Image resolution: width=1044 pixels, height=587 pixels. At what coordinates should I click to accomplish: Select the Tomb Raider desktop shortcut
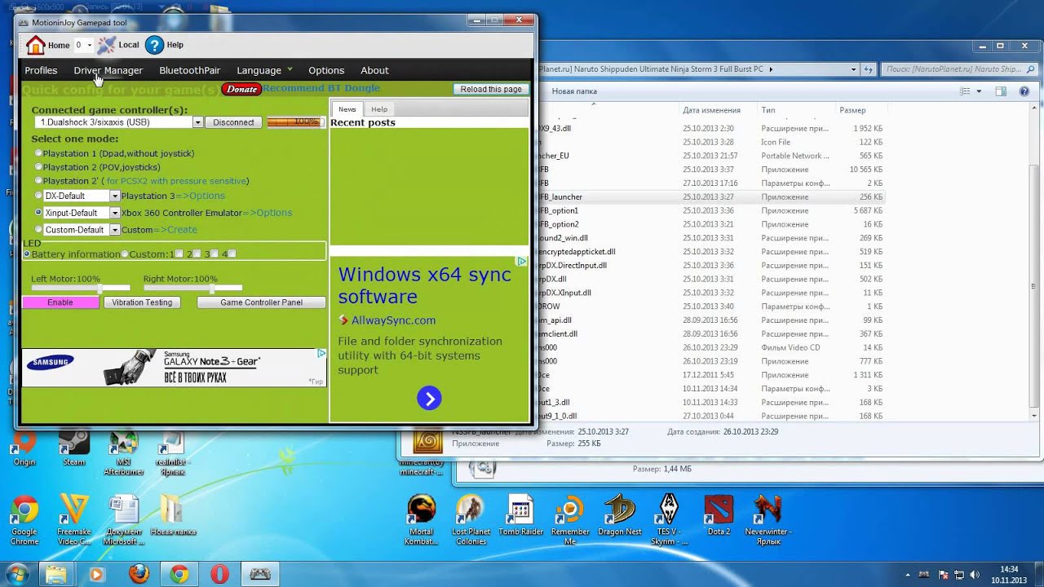click(x=520, y=515)
